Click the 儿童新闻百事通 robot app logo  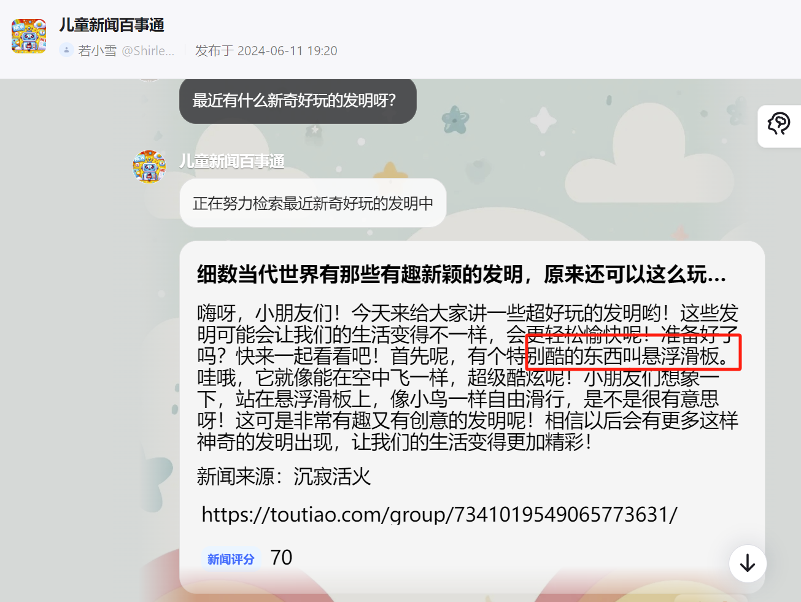pos(29,36)
